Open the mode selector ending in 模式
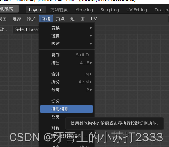Image resolution: width=169 pixels, height=147 pixels. (9, 9)
